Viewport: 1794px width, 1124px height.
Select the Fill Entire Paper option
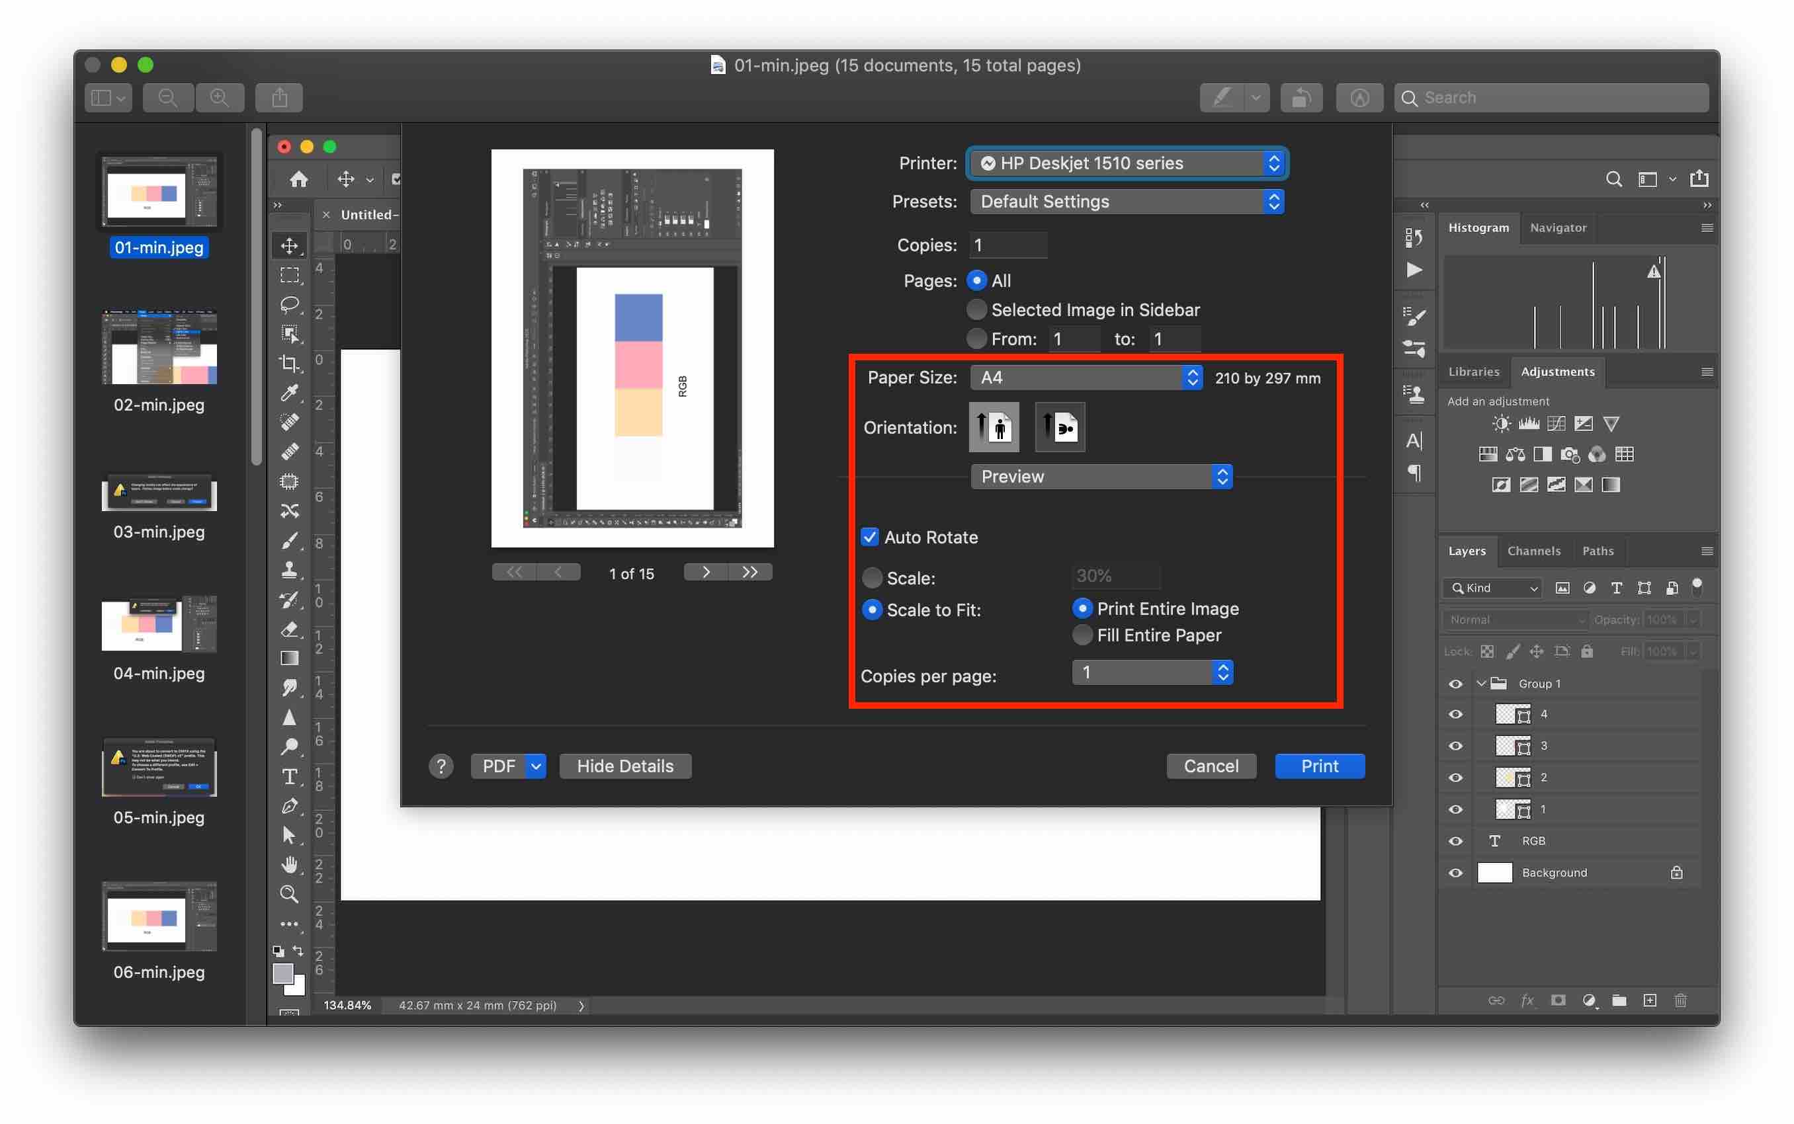point(1083,635)
